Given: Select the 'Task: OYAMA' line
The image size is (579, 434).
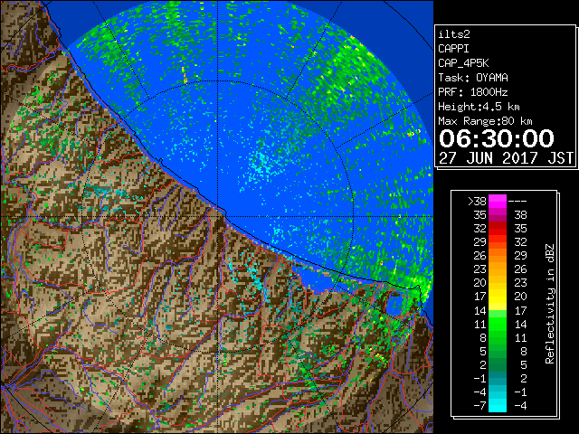Looking at the screenshot, I should [473, 78].
